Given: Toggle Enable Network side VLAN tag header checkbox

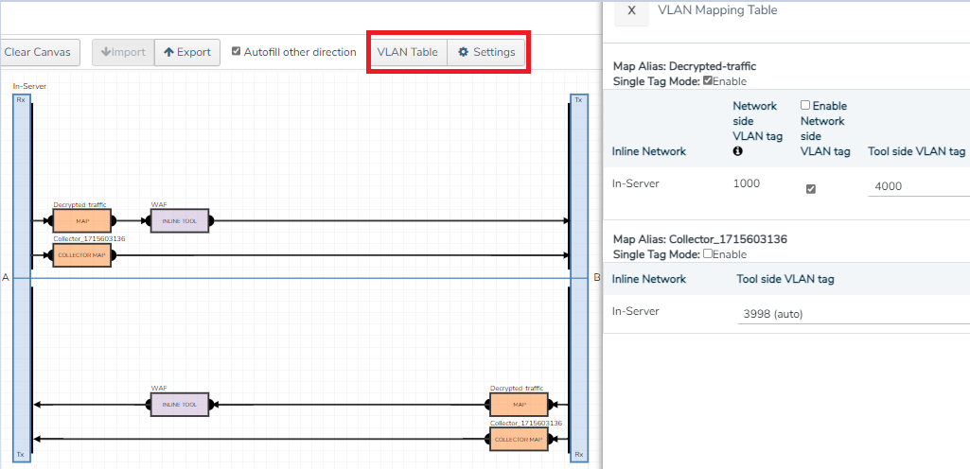Looking at the screenshot, I should (x=804, y=105).
